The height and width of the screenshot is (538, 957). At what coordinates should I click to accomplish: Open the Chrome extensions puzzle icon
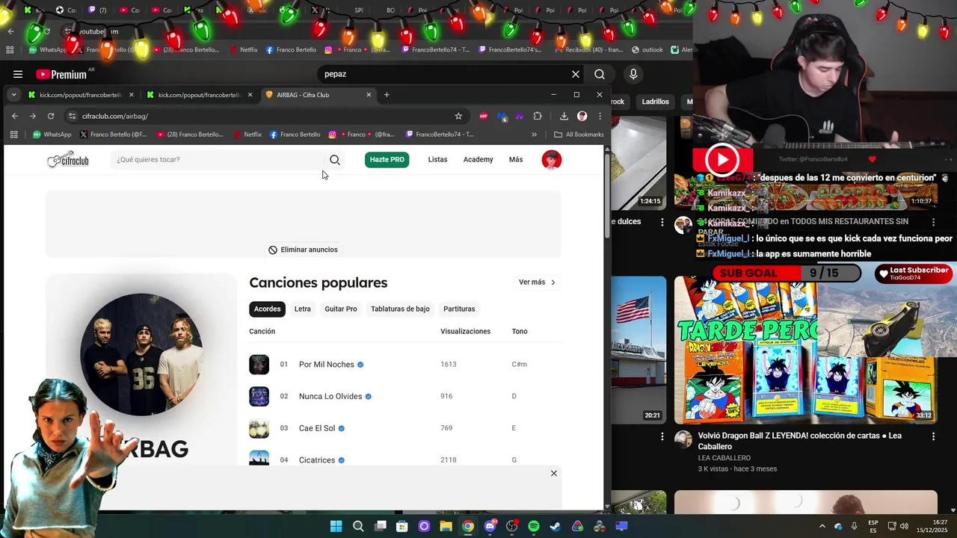538,116
